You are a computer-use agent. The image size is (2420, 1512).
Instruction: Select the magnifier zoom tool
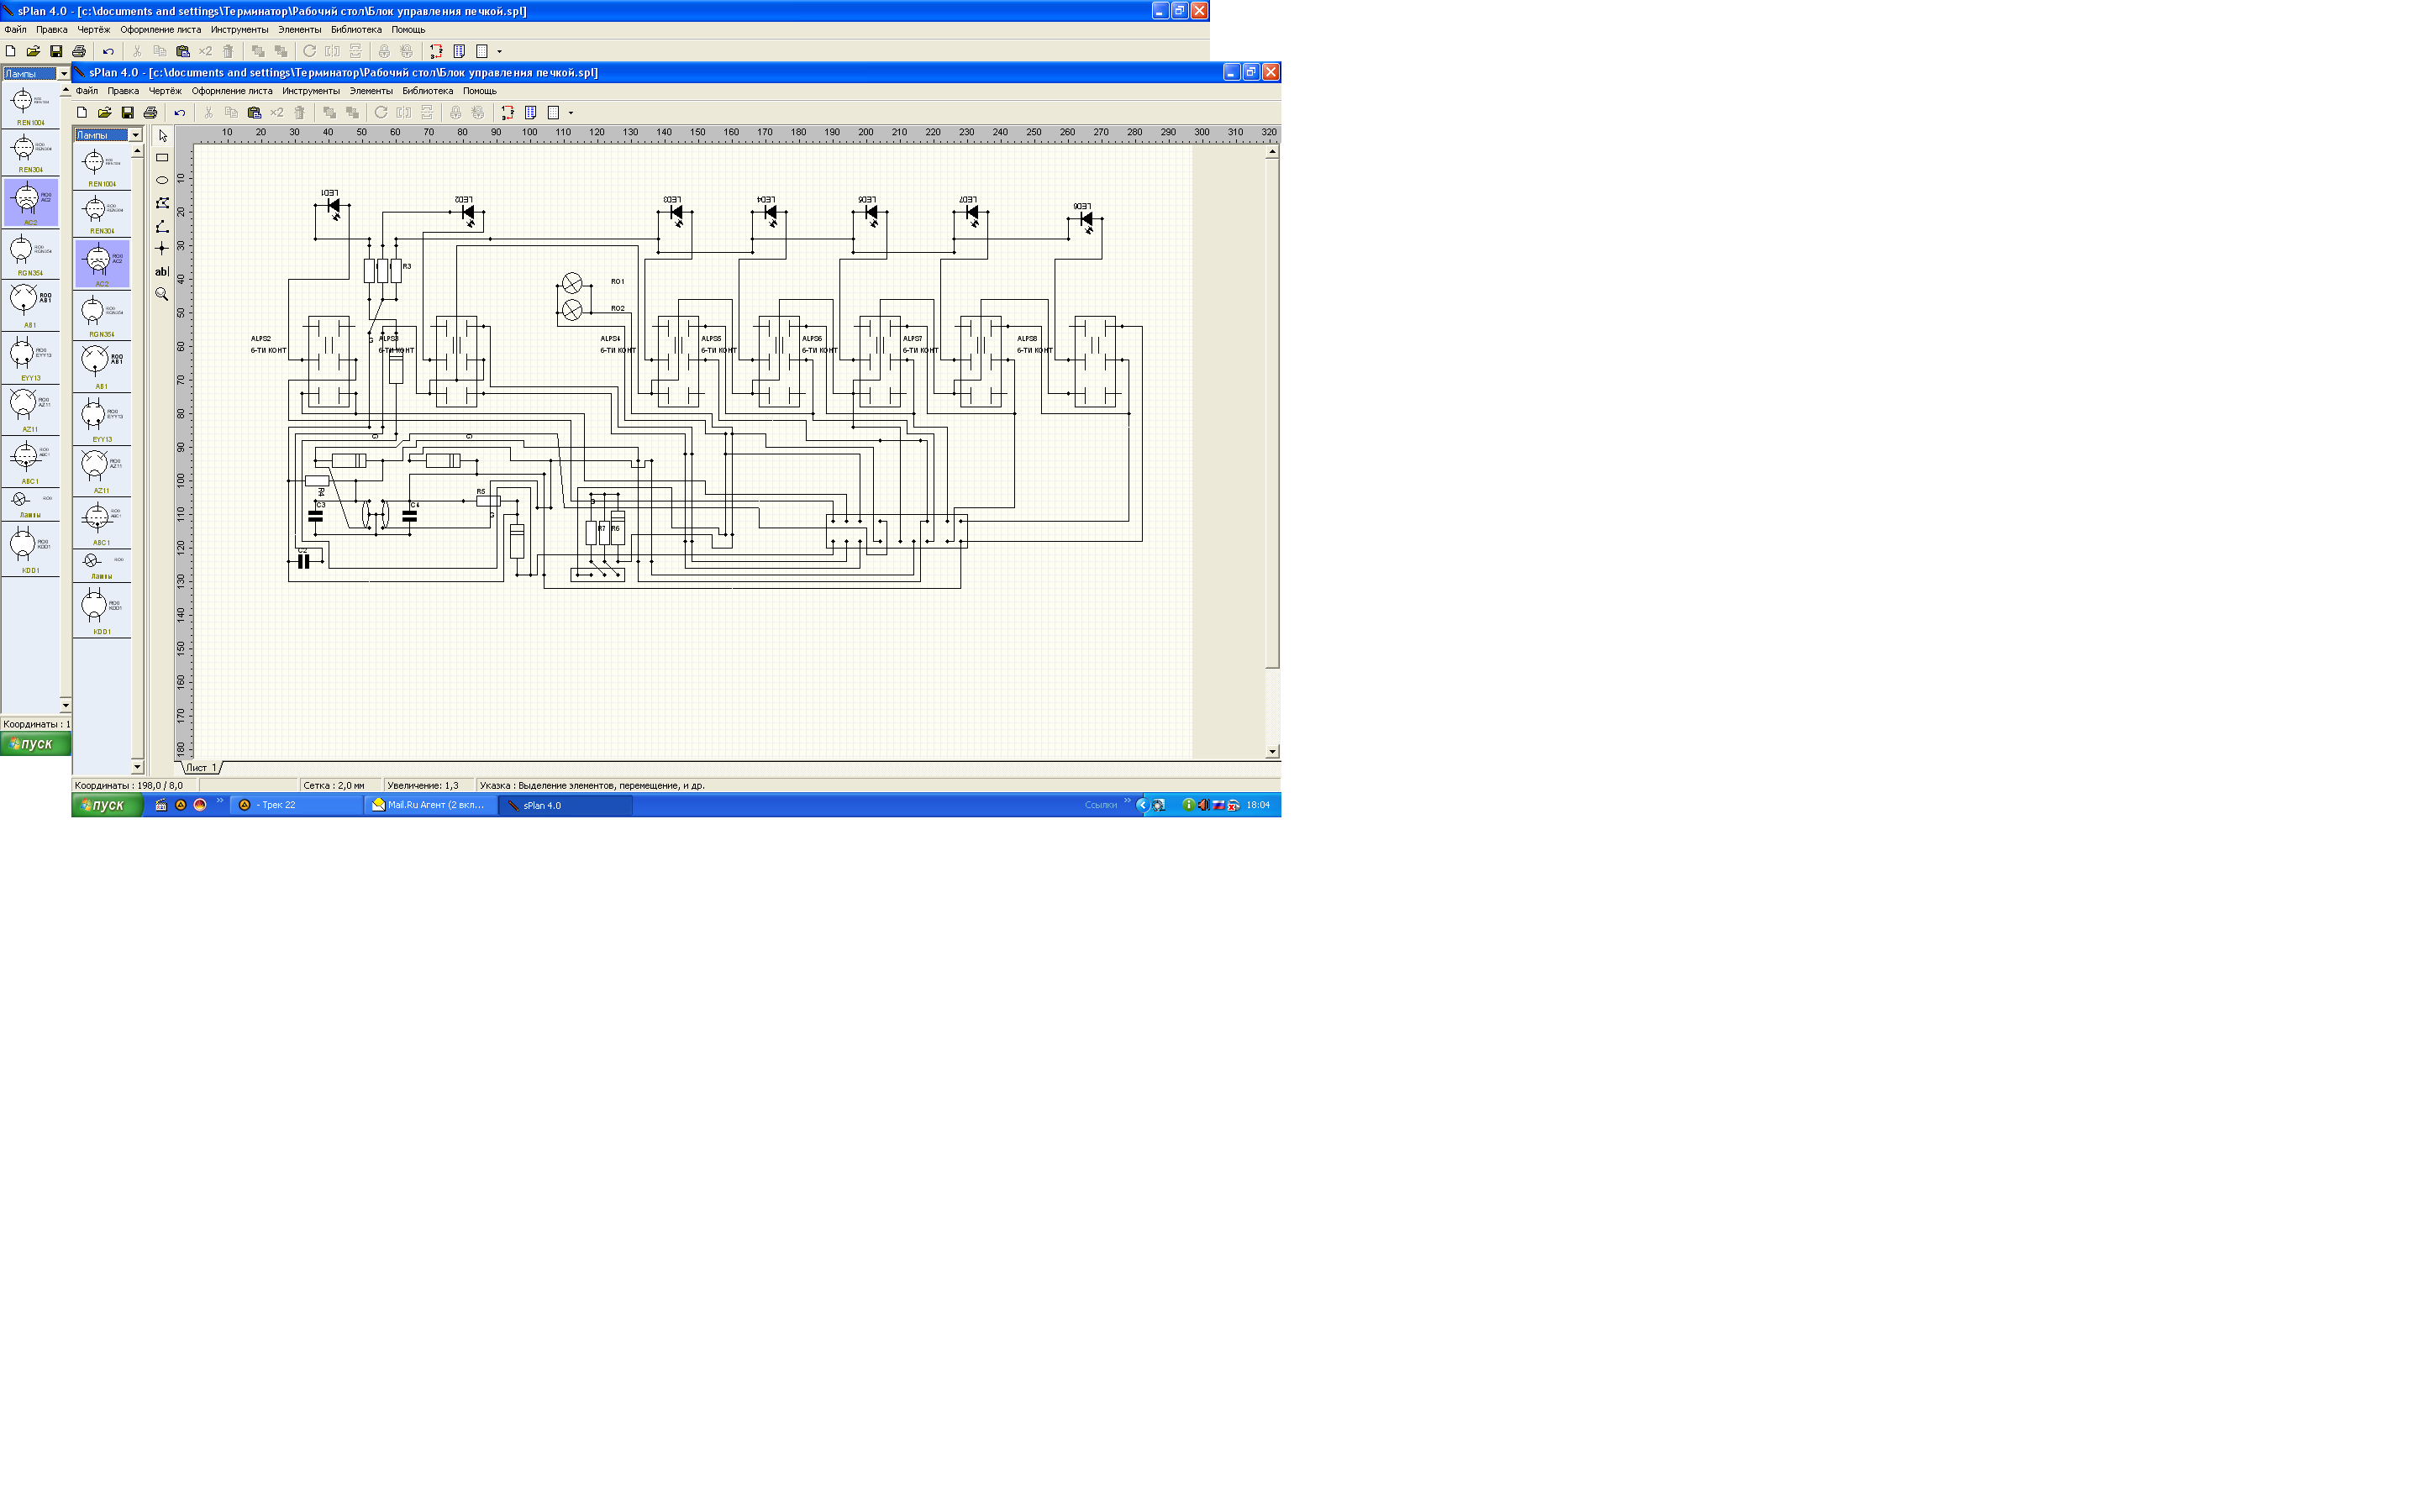click(x=162, y=294)
